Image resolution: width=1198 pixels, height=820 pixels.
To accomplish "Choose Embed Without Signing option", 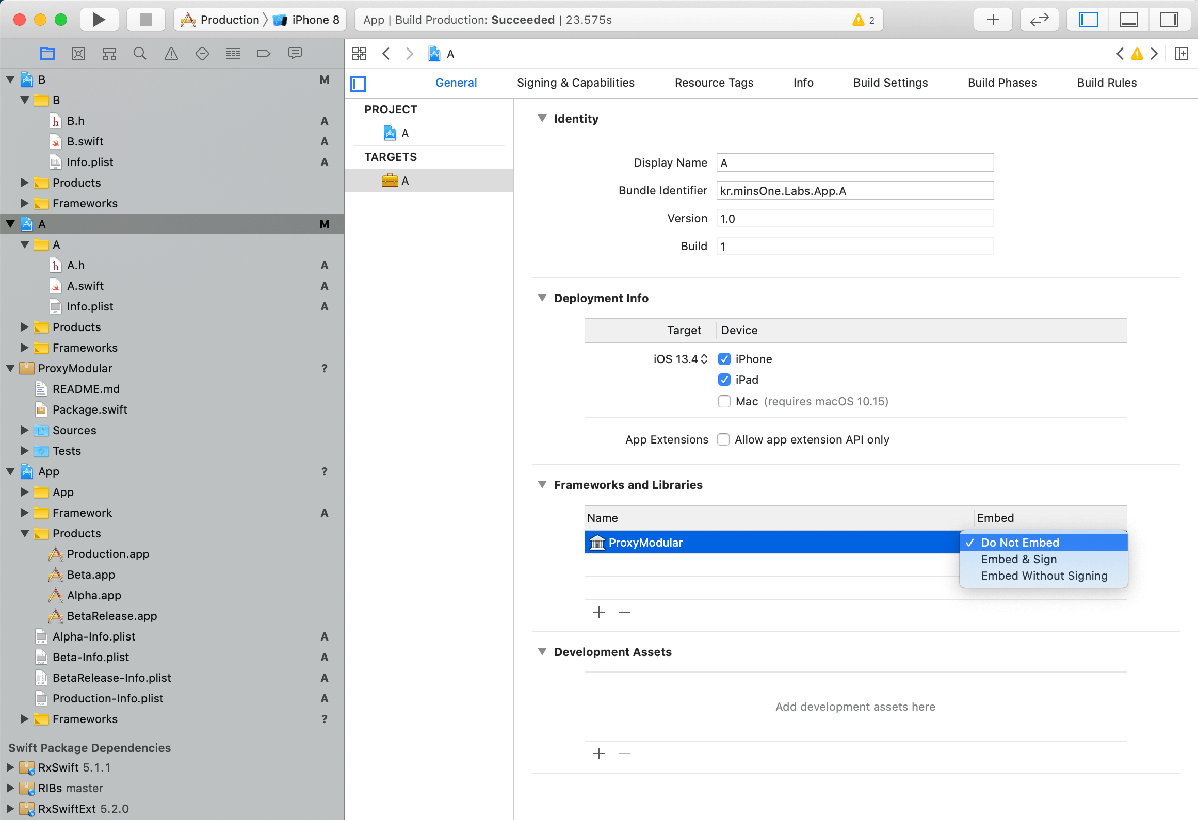I will (1043, 576).
